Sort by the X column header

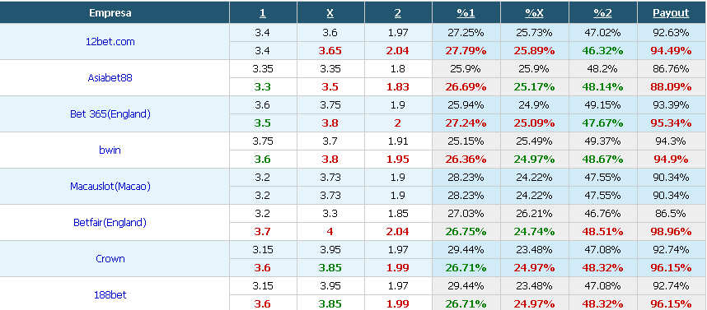(330, 13)
